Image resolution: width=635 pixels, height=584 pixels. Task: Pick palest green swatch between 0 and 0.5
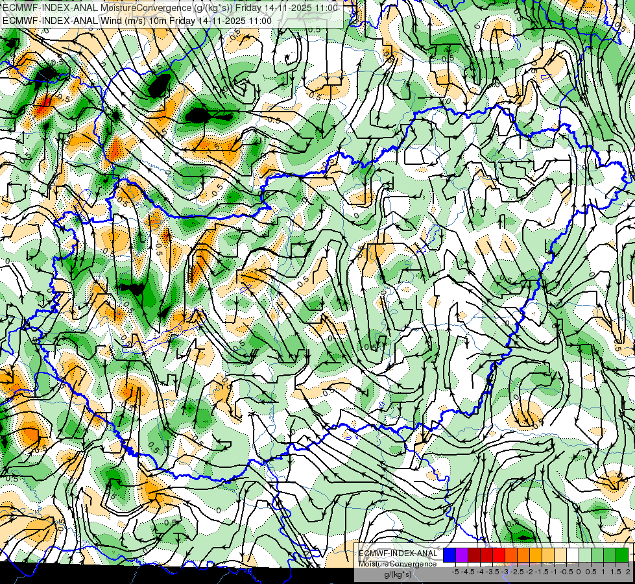pyautogui.click(x=585, y=555)
